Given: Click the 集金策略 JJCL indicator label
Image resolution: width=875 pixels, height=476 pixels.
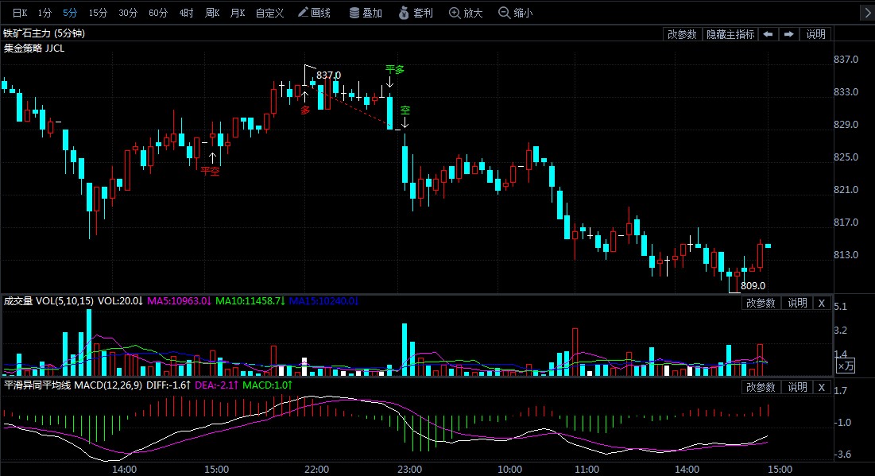Looking at the screenshot, I should click(34, 48).
